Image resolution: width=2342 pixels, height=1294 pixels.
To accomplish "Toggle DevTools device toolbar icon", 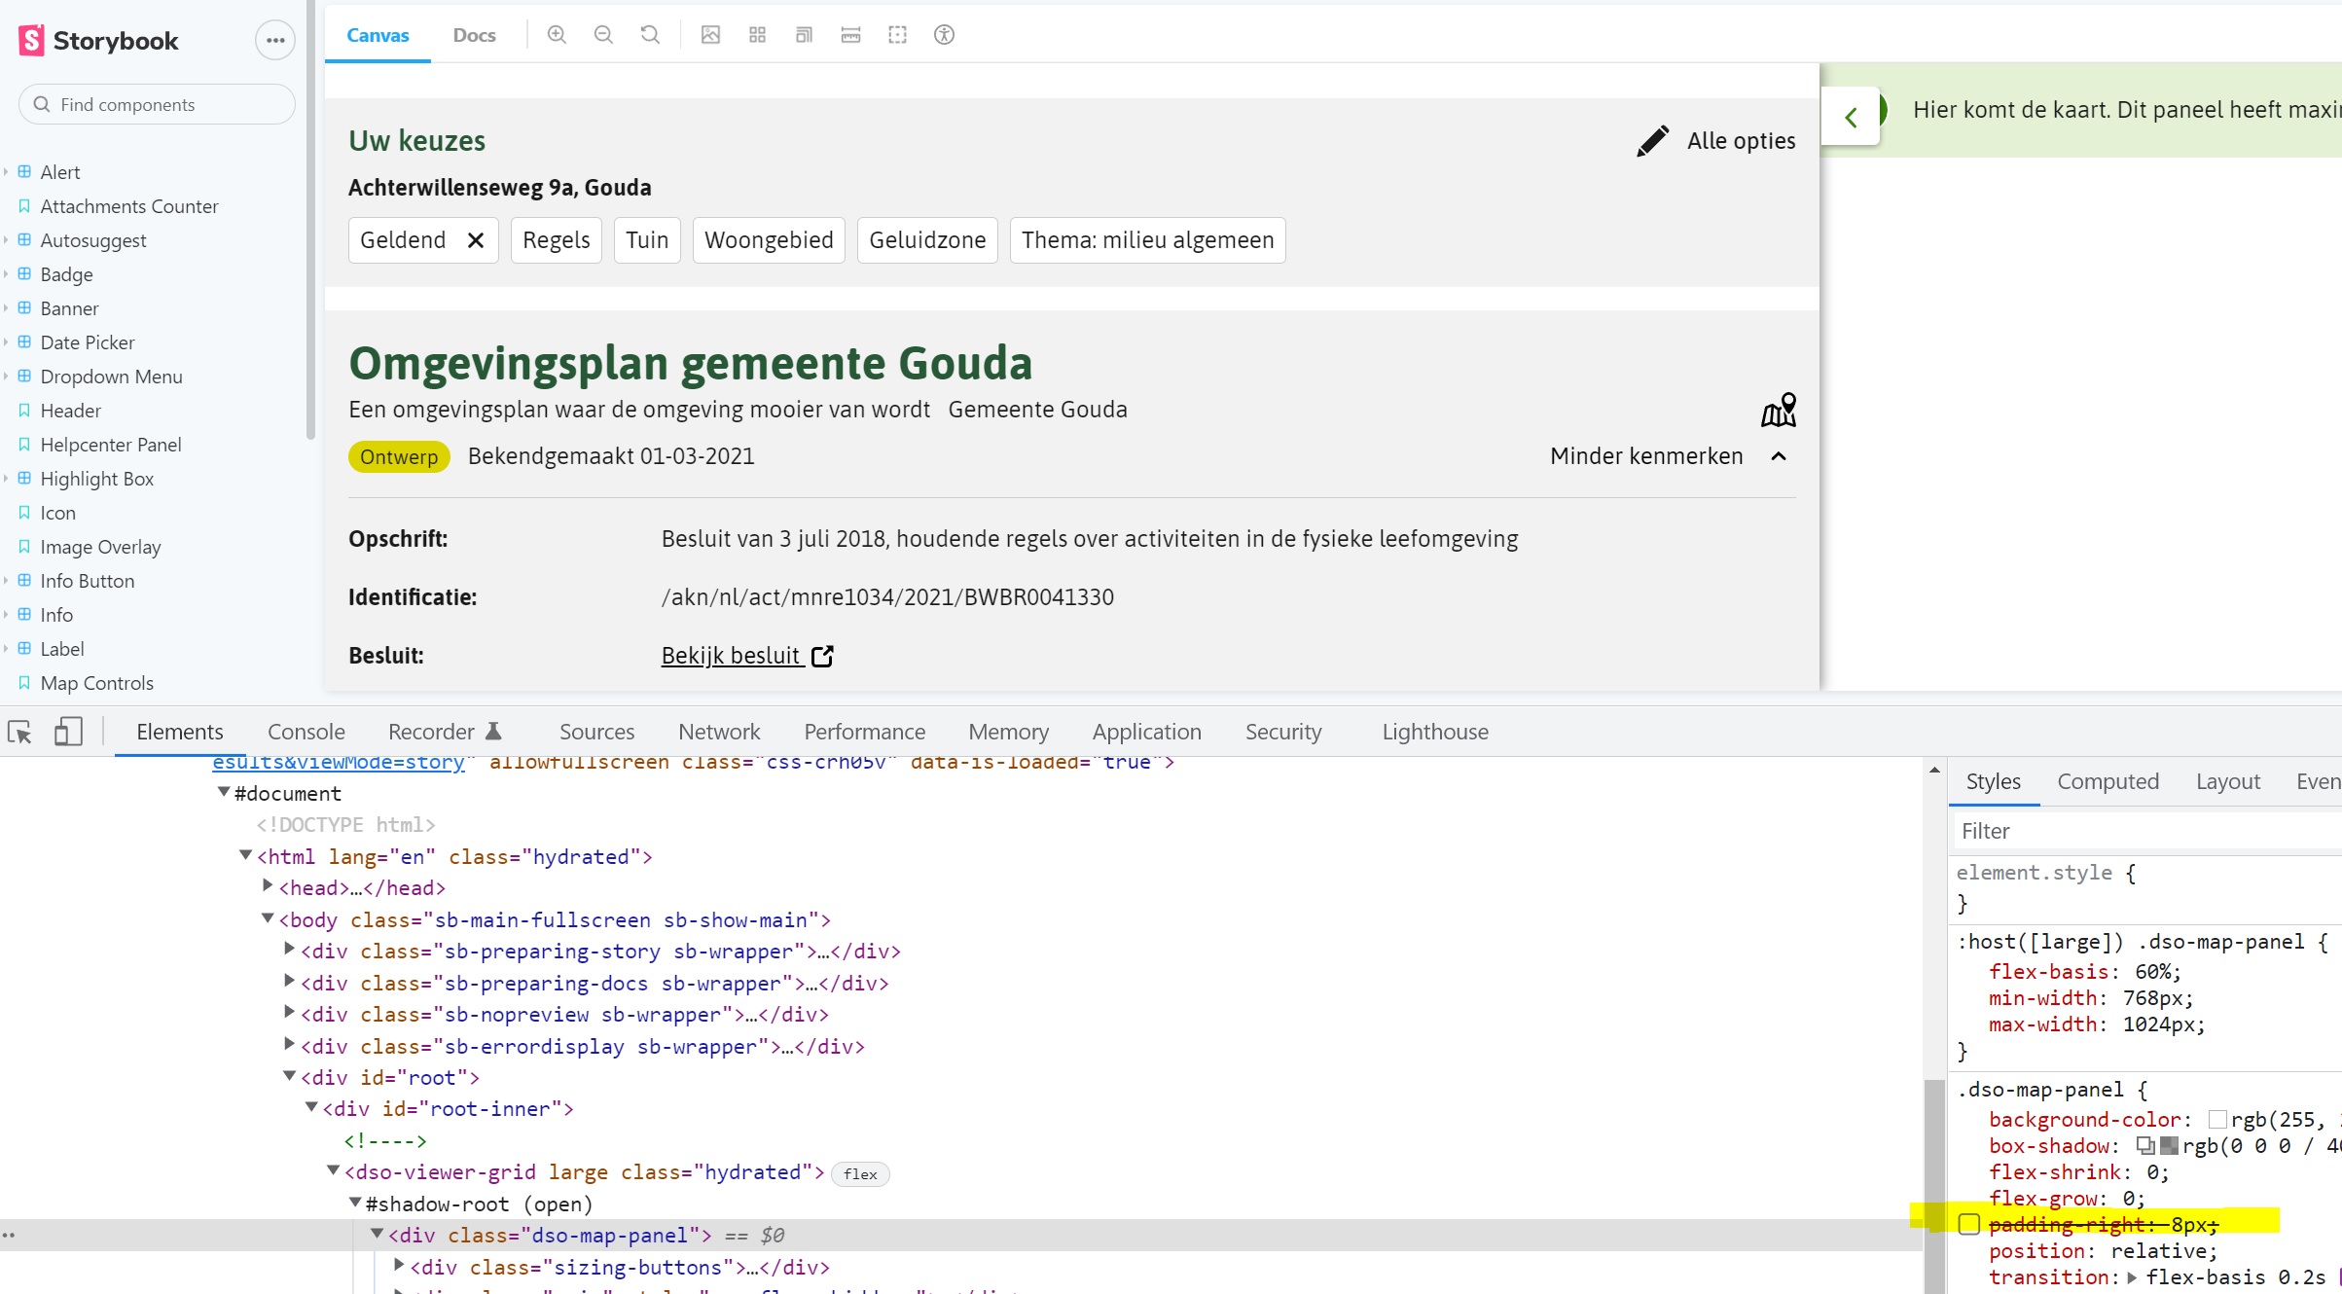I will tap(67, 732).
